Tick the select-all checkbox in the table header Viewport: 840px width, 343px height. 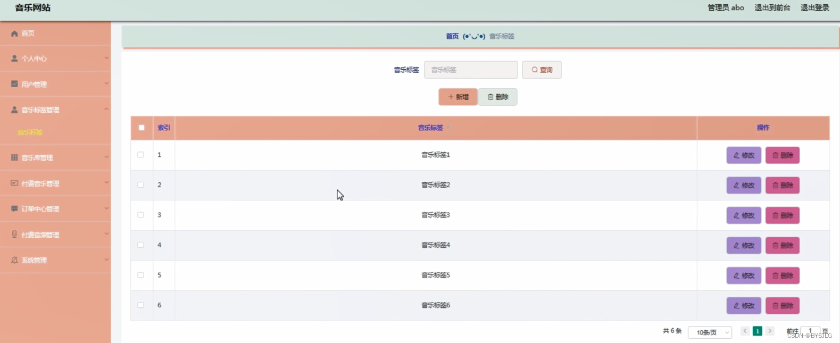142,128
